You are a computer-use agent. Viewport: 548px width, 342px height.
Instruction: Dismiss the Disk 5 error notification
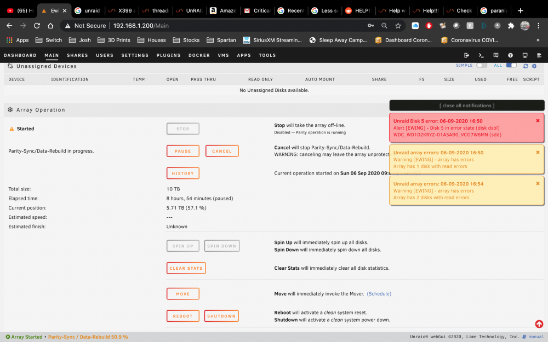[538, 121]
